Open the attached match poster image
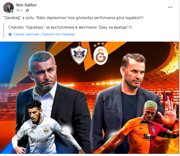Screen dimensions: 180x156 (90, 98)
